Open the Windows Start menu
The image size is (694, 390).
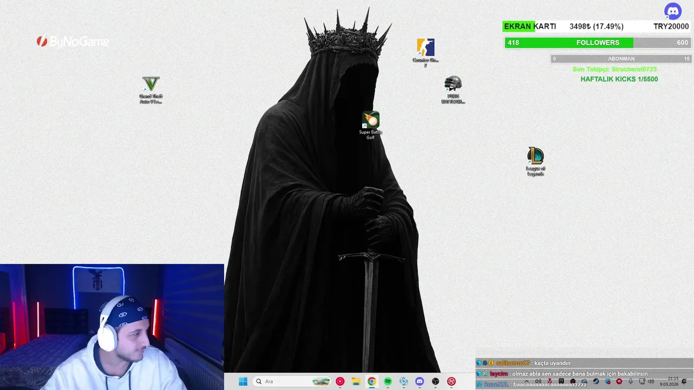243,381
